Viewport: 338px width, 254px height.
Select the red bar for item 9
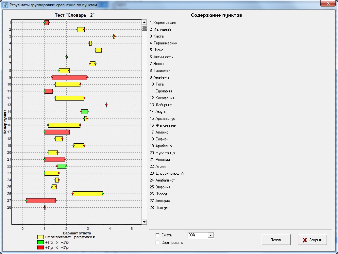coord(69,77)
